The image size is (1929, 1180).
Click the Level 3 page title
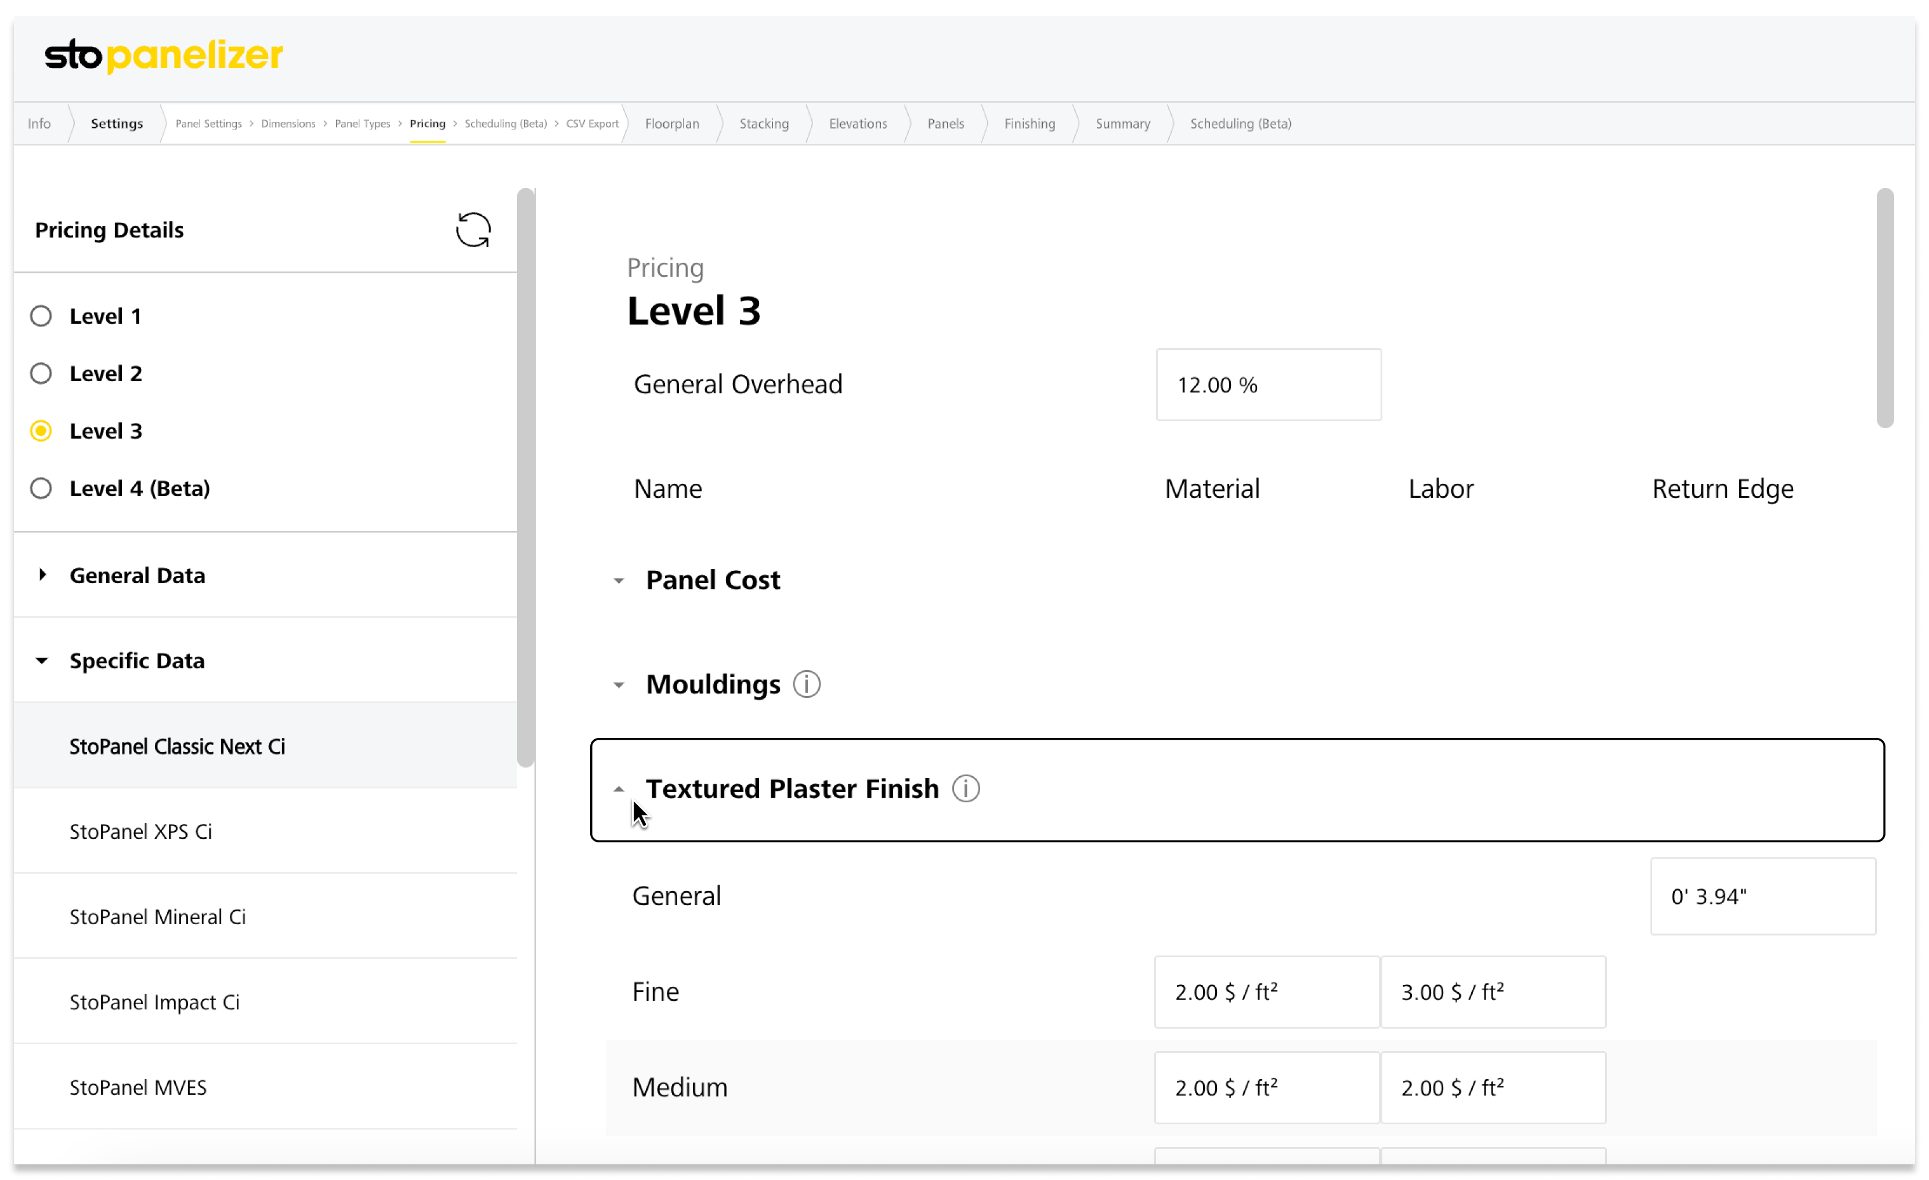(x=693, y=310)
